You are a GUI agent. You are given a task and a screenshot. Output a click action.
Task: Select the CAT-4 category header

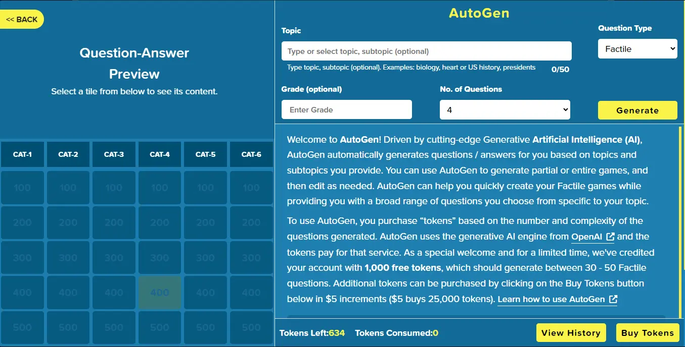click(160, 154)
